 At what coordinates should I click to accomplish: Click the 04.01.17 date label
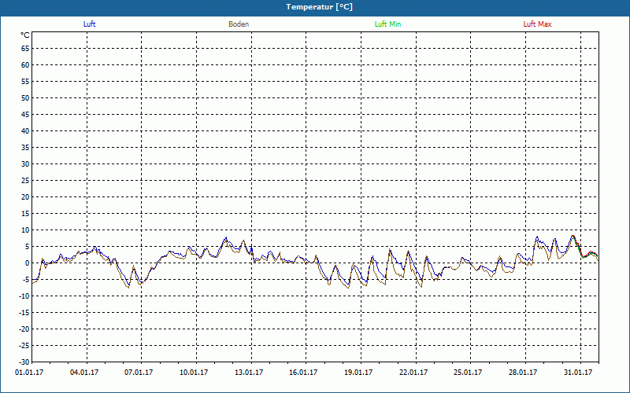(84, 373)
